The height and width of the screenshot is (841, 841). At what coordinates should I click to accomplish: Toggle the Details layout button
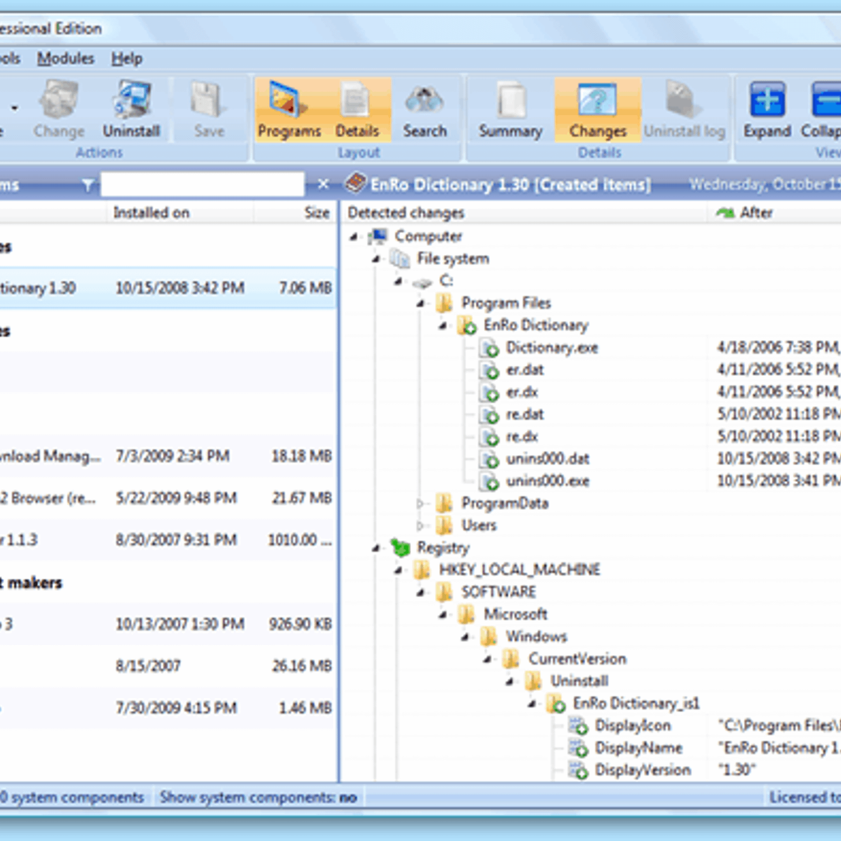point(357,110)
